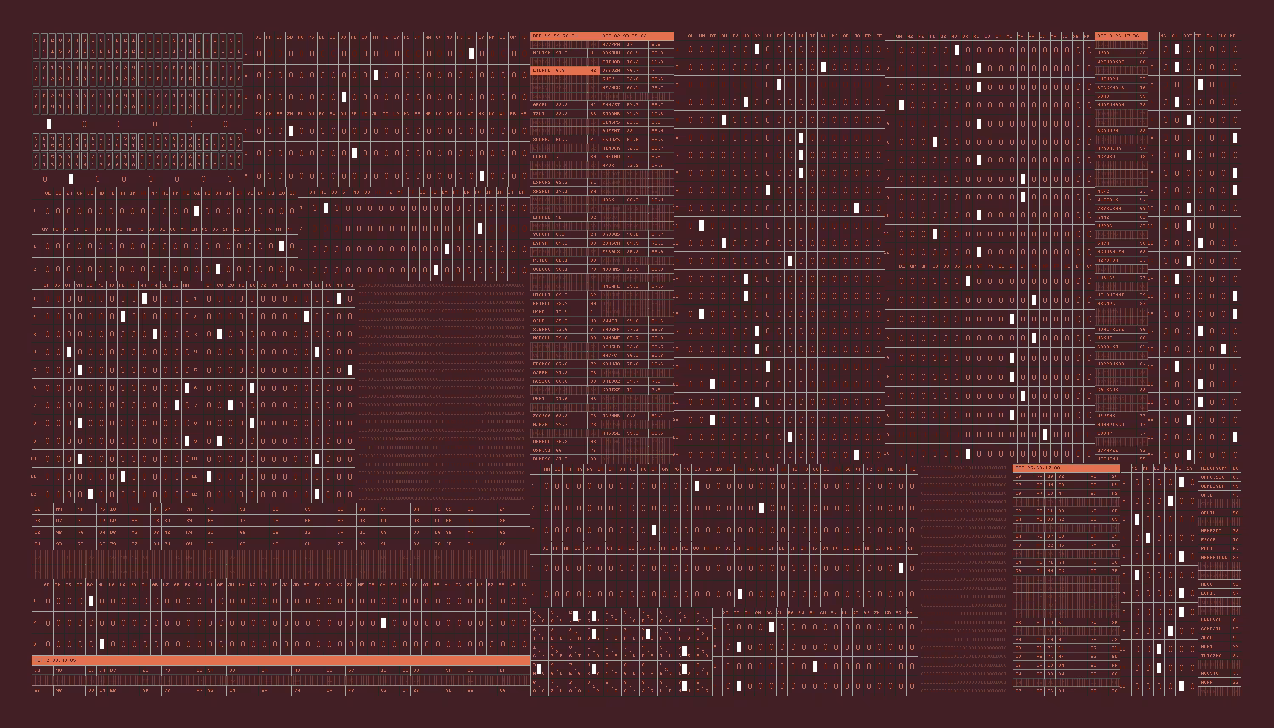Click the LRMPEB entry
This screenshot has width=1274, height=728.
(542, 217)
